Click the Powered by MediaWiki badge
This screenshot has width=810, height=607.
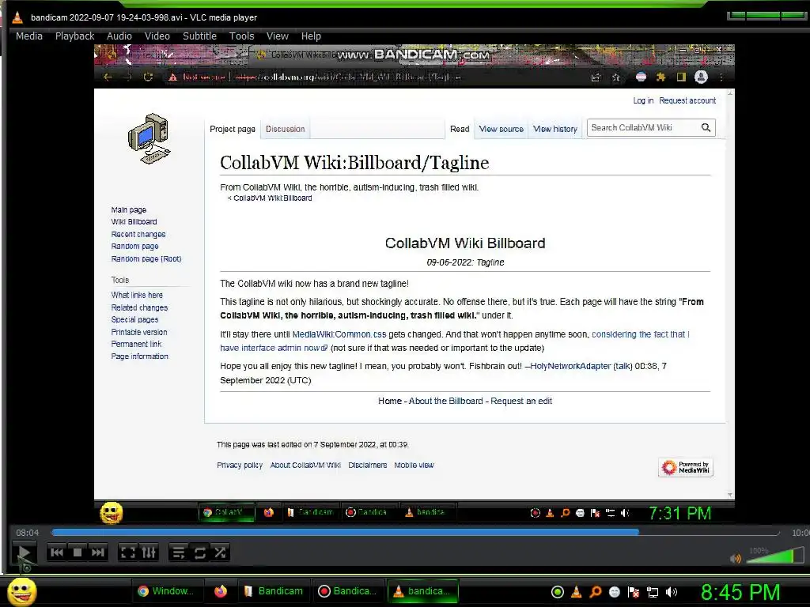[x=686, y=467]
